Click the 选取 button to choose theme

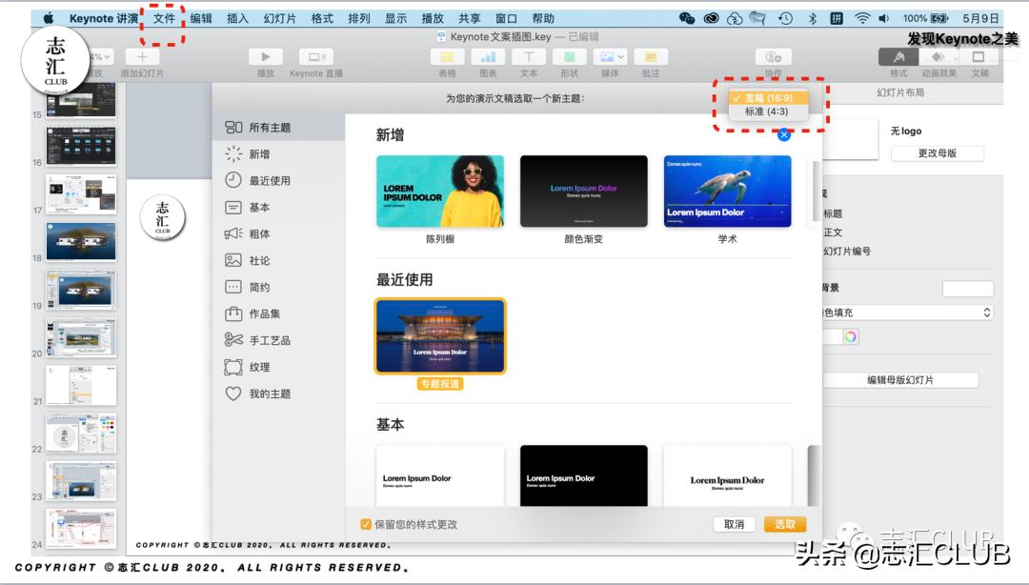[783, 524]
